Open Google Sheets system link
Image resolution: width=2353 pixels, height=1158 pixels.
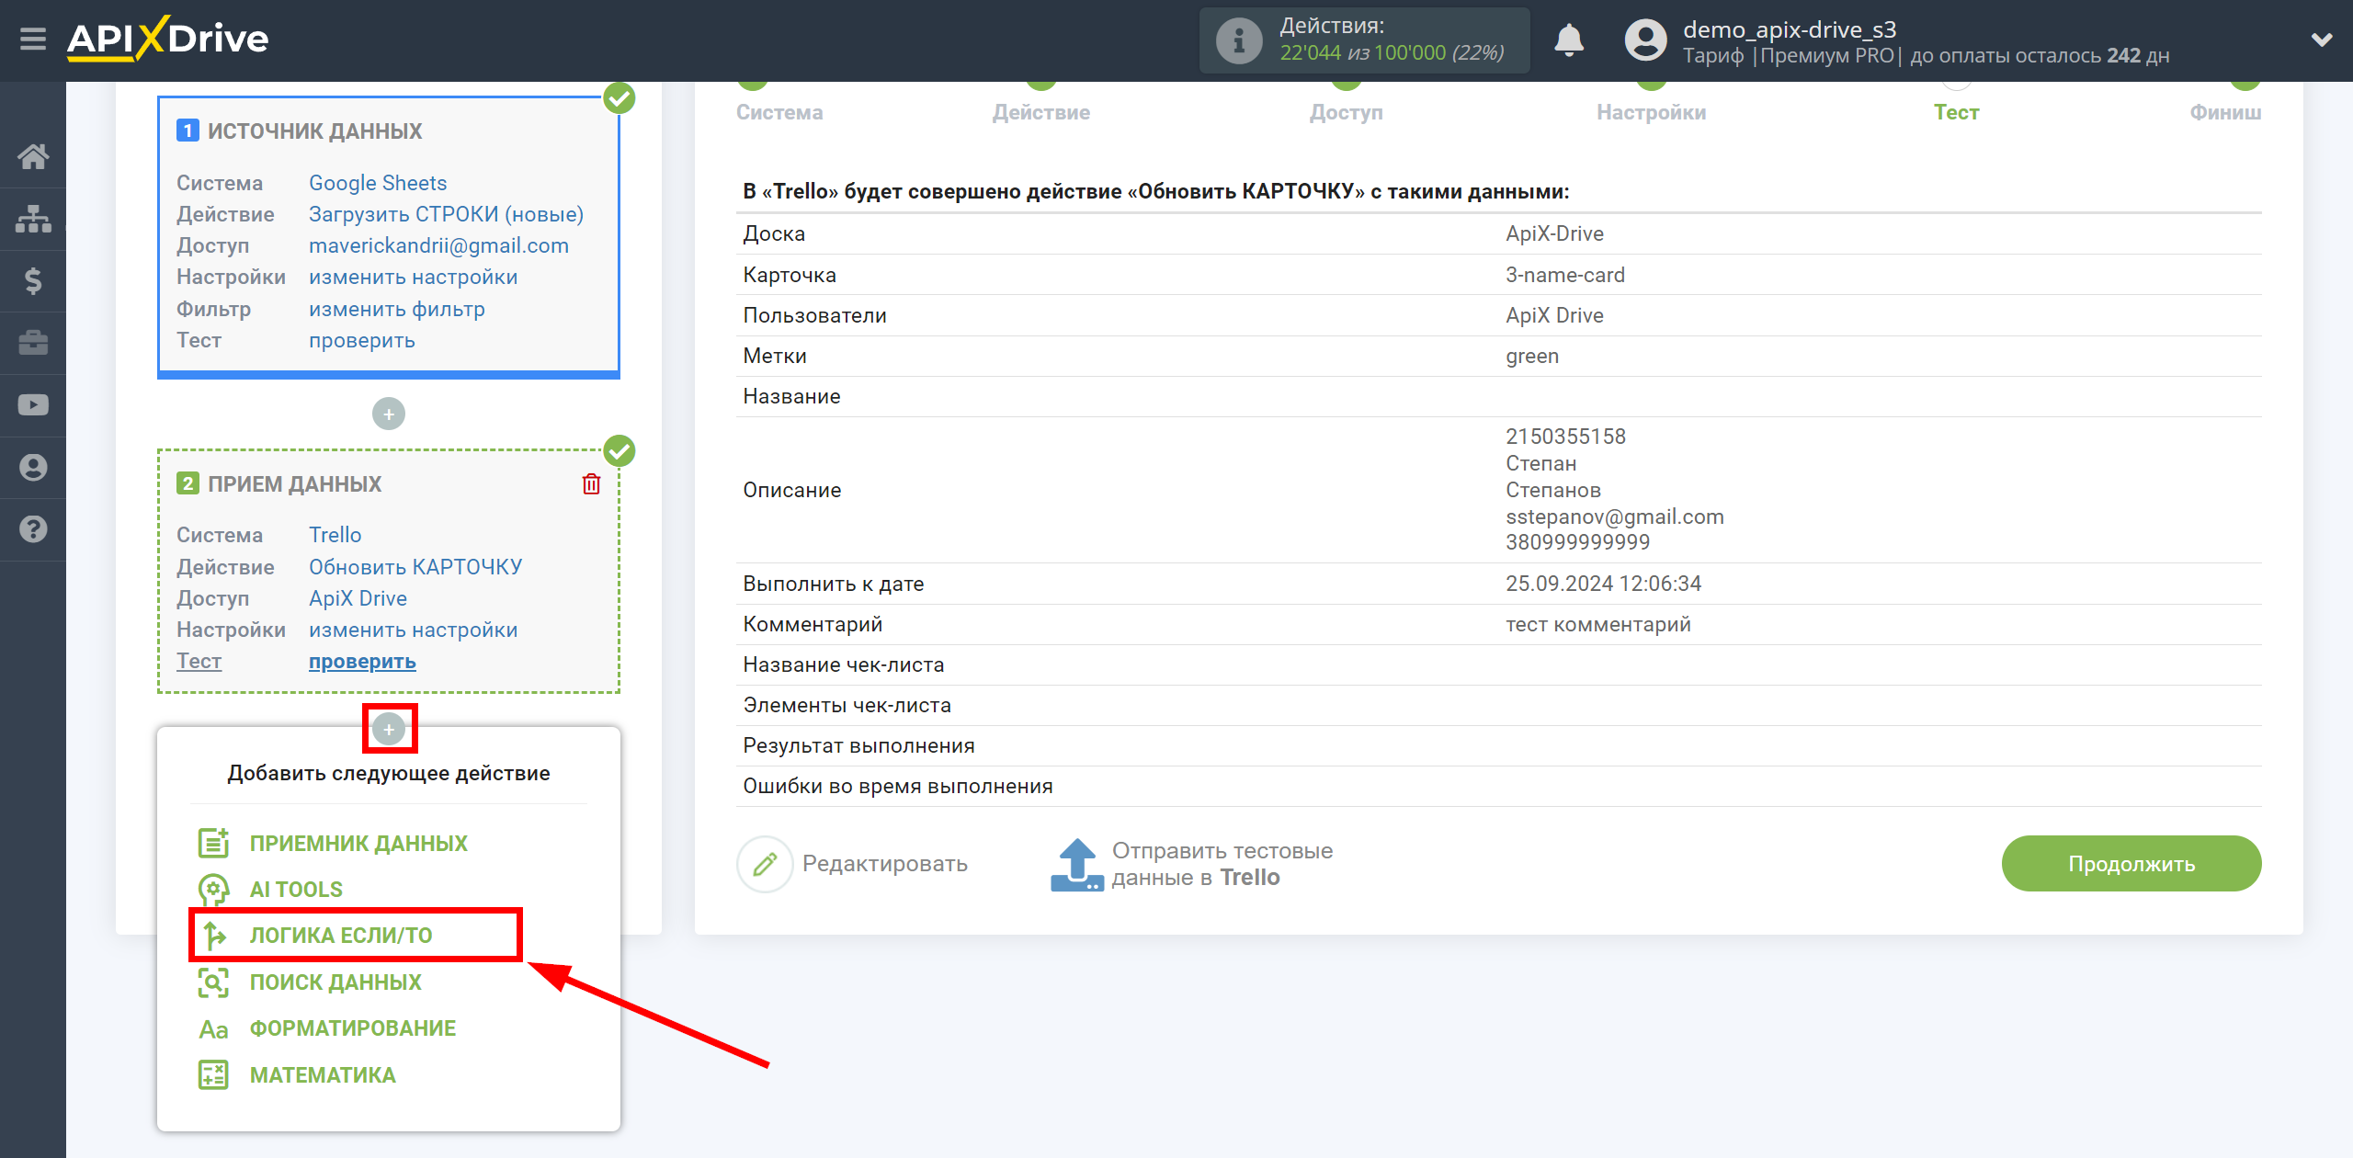click(x=378, y=183)
